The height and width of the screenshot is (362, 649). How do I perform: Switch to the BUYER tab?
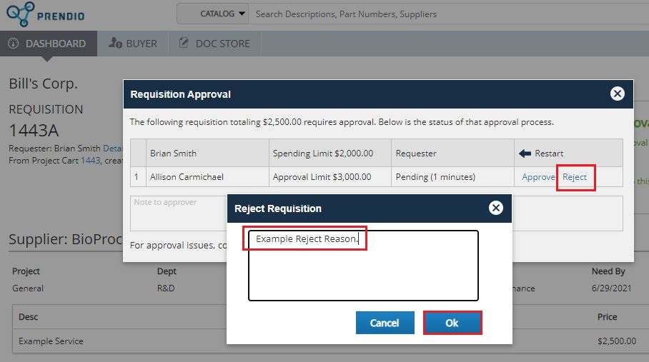[133, 44]
